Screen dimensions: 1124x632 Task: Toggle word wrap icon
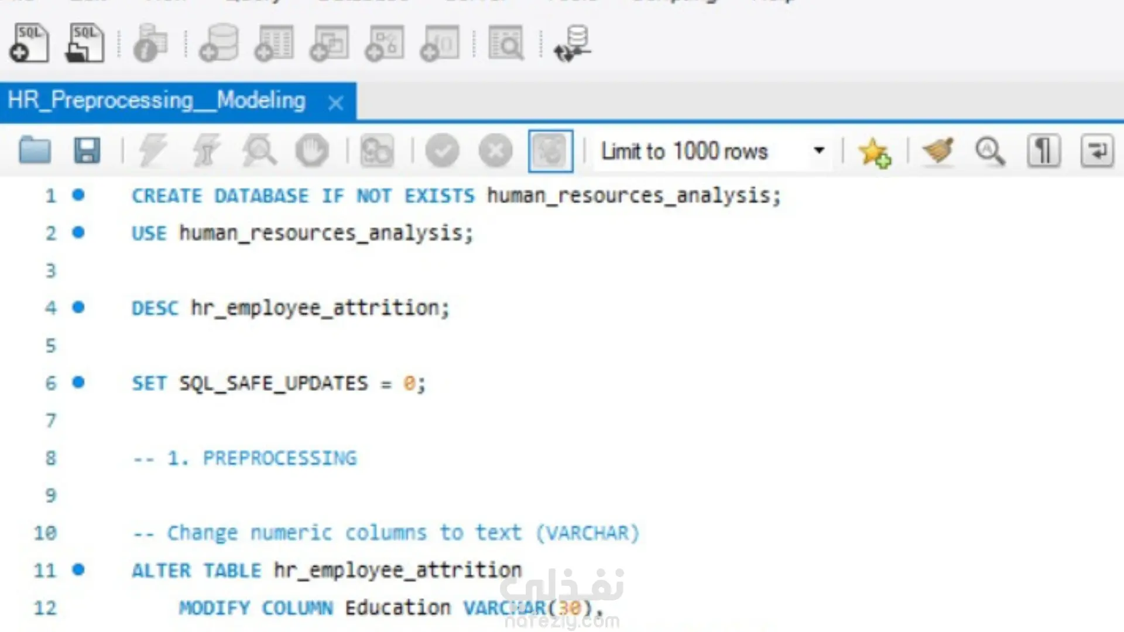coord(1096,151)
